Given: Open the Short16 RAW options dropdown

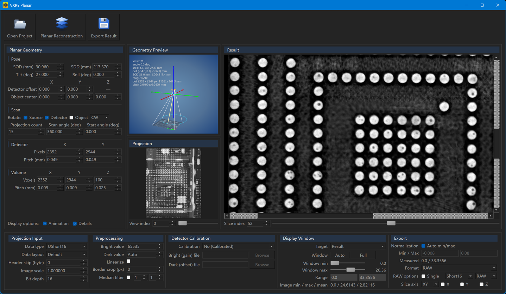Looking at the screenshot, I should (x=459, y=276).
